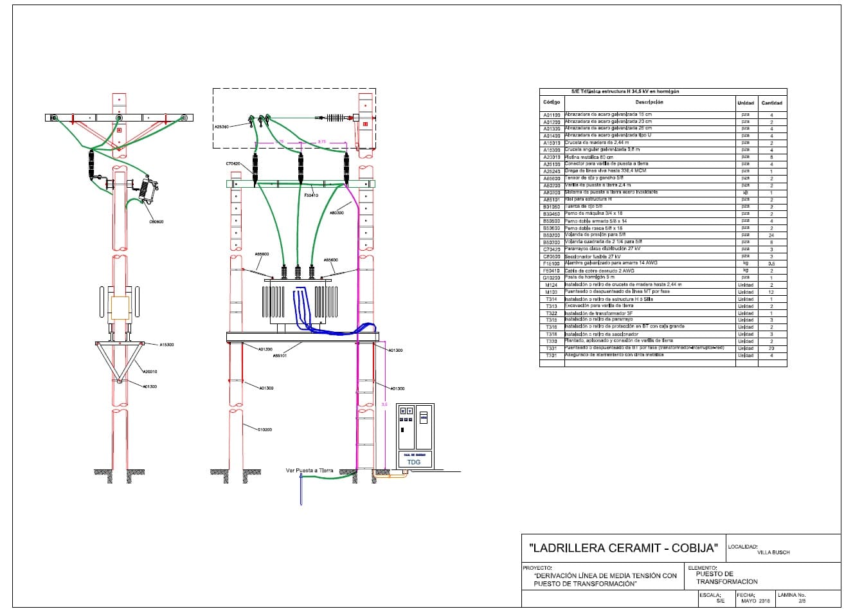Image resolution: width=844 pixels, height=609 pixels.
Task: Select the "VILLA BUSCH" locality field
Action: pyautogui.click(x=773, y=552)
